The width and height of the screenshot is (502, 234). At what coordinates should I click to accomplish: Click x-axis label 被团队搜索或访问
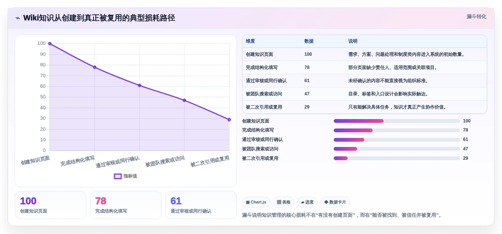pyautogui.click(x=165, y=161)
